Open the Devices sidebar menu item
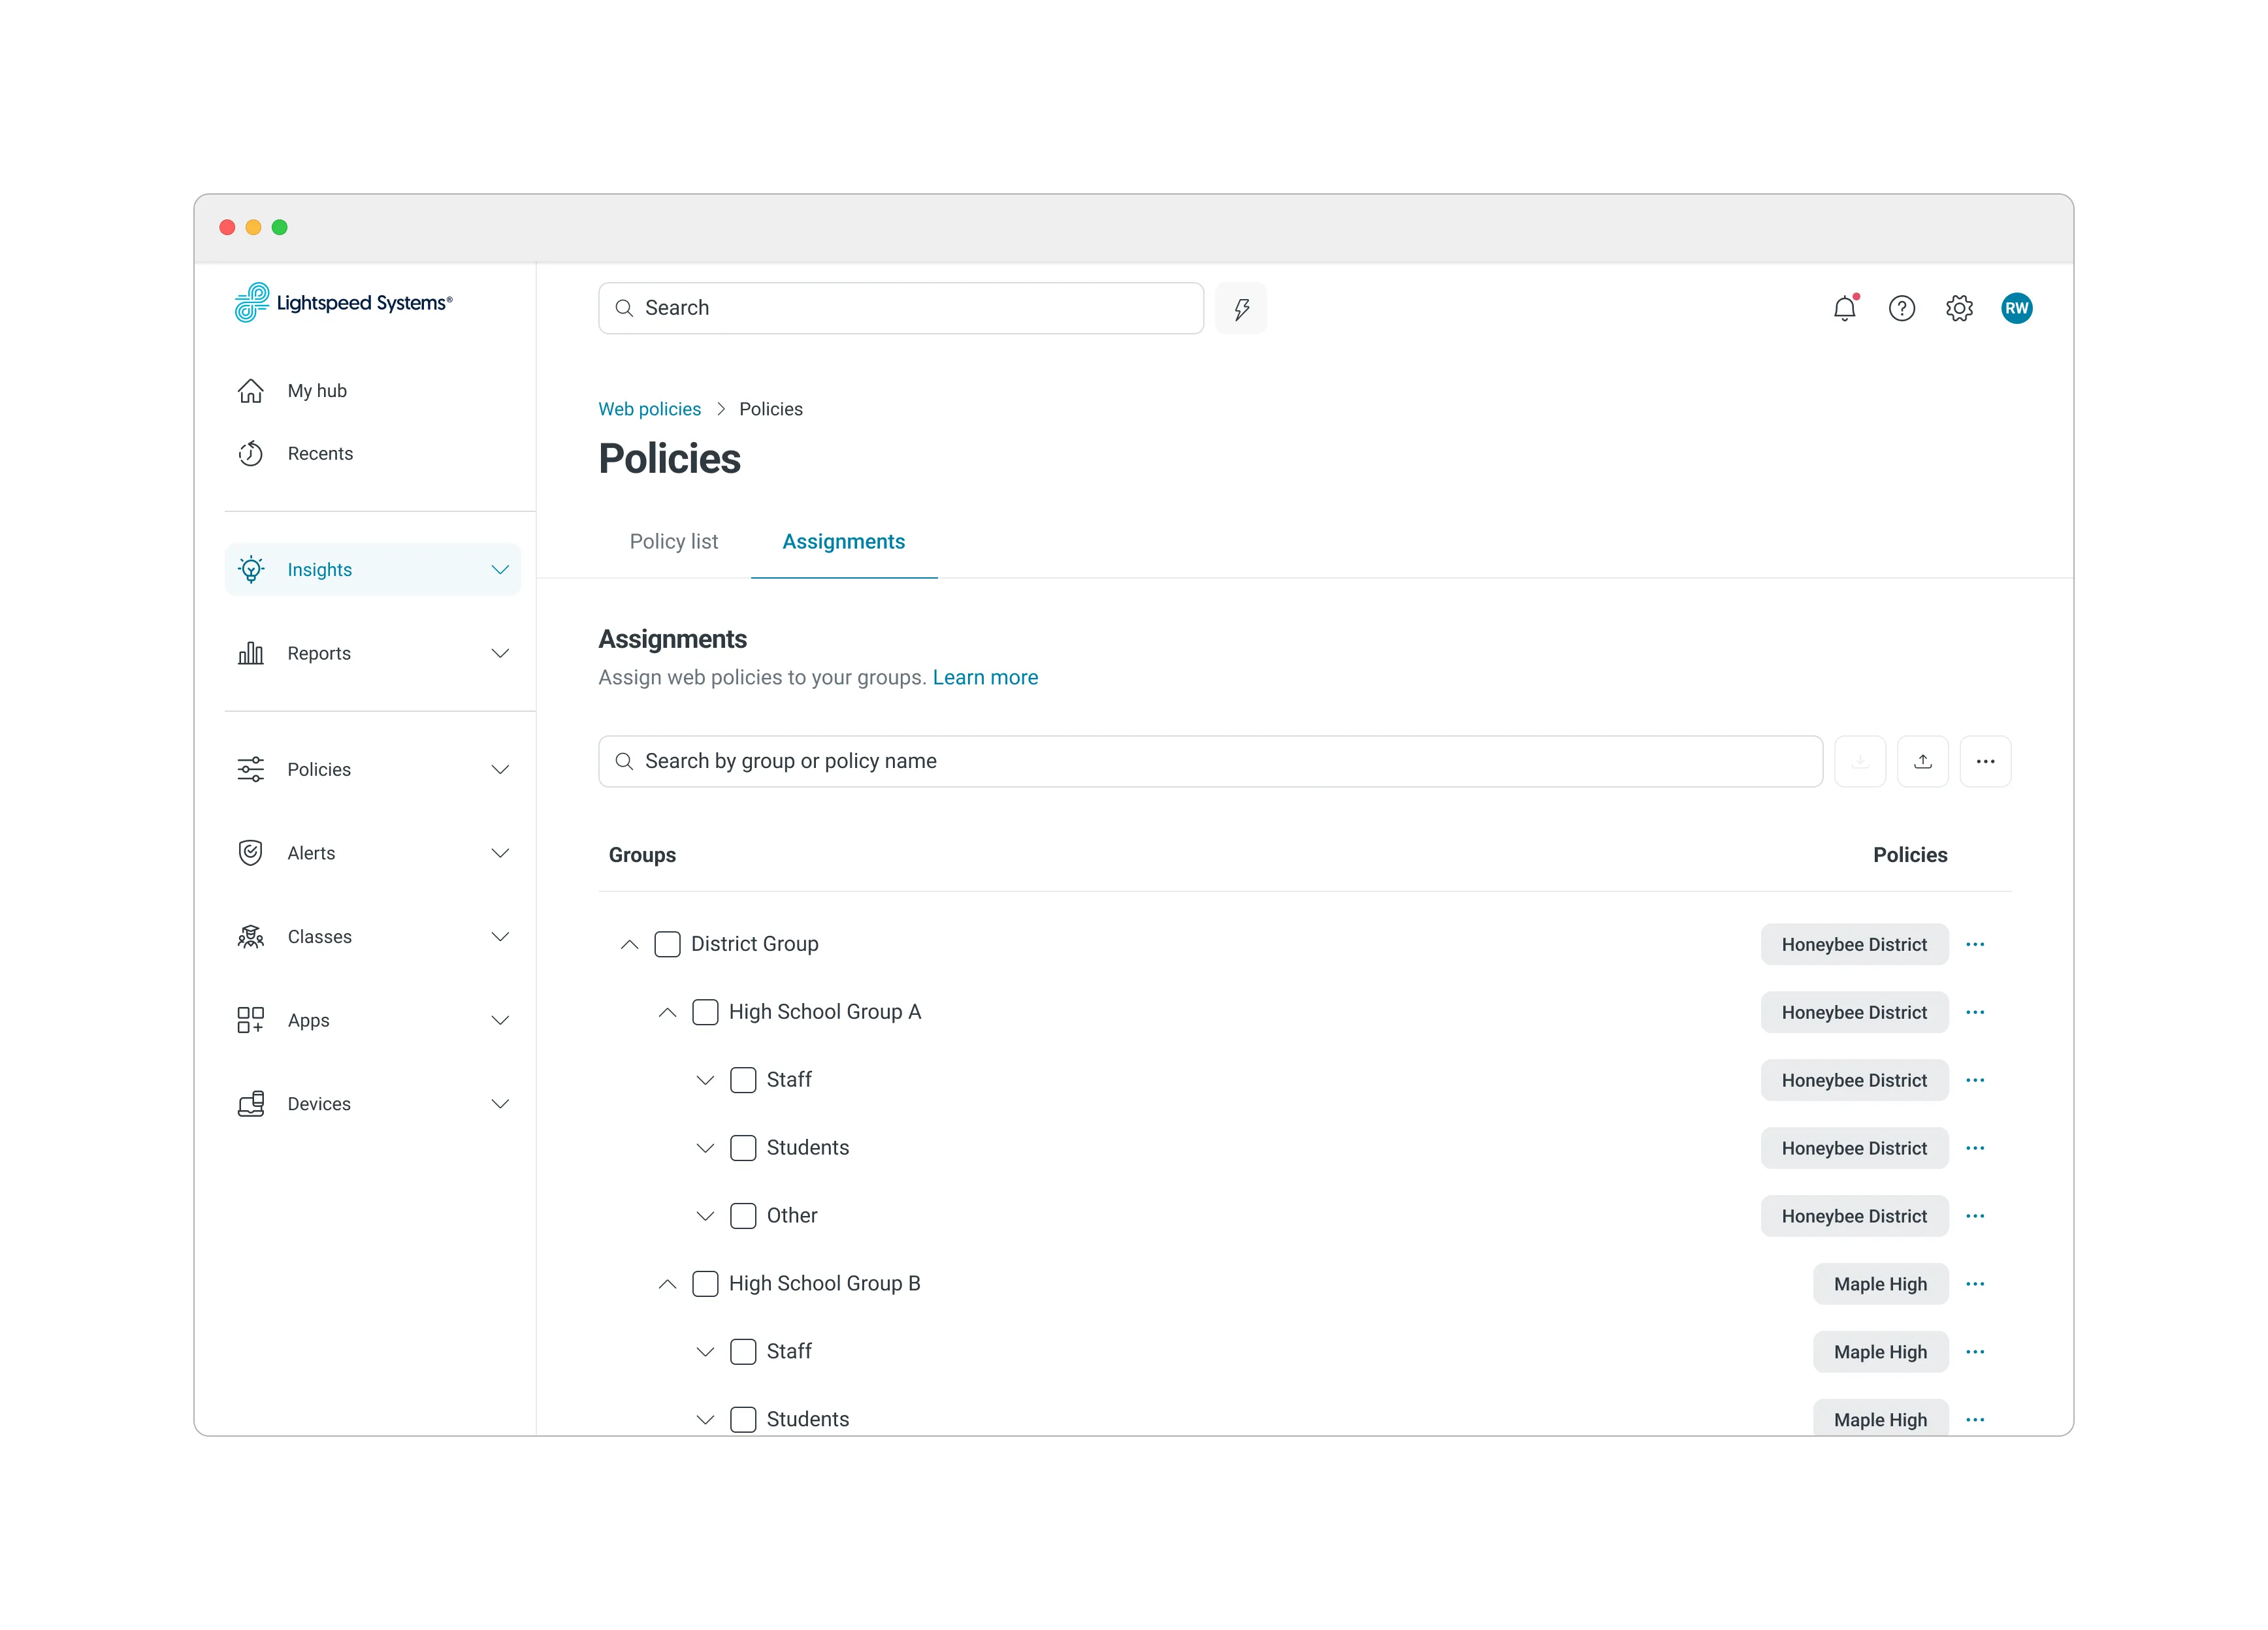Screen dimensions: 2268x1630 coord(372,1104)
